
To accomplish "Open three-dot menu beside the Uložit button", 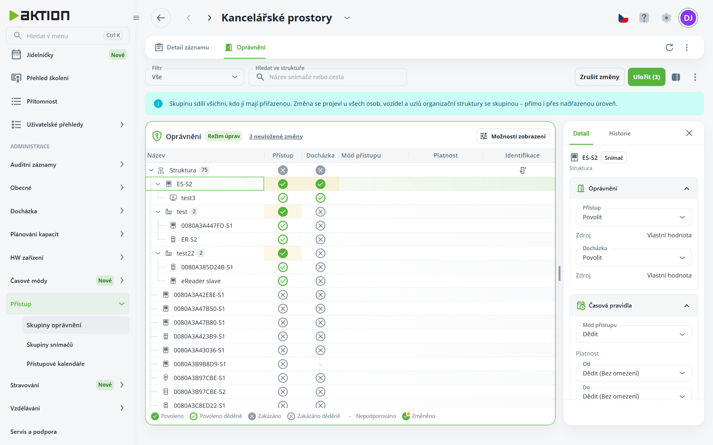I will pos(695,77).
